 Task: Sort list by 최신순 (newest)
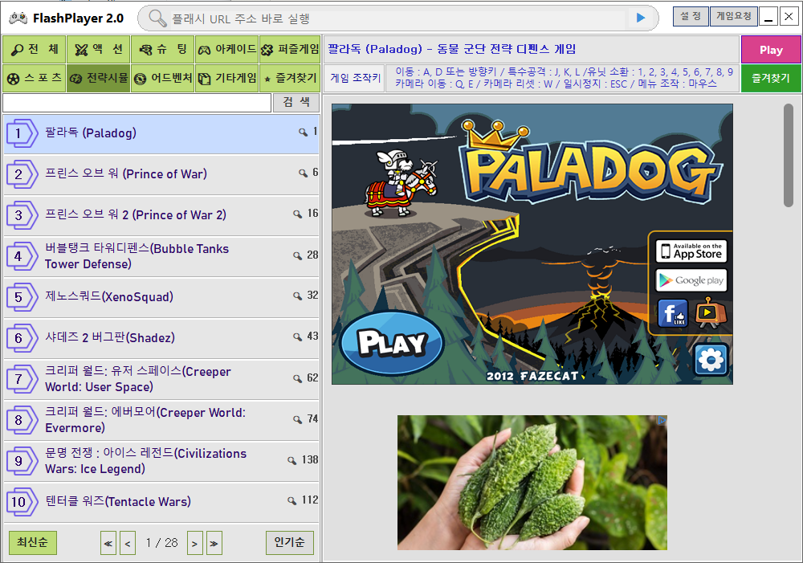33,542
